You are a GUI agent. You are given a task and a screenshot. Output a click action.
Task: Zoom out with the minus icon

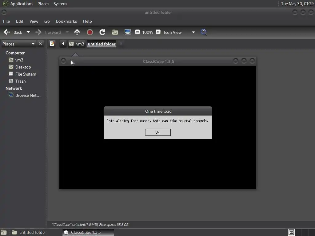coord(138,32)
